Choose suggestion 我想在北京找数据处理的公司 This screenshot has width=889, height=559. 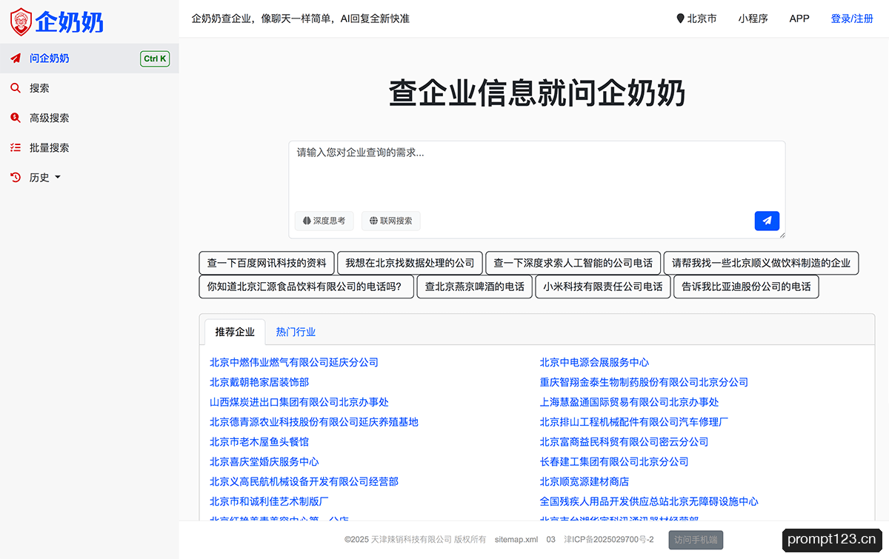[410, 263]
